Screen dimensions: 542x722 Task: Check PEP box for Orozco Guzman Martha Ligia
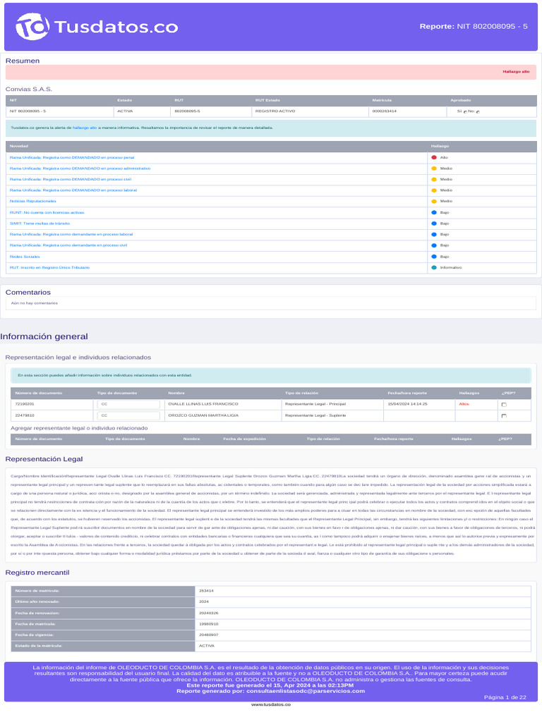pos(504,416)
